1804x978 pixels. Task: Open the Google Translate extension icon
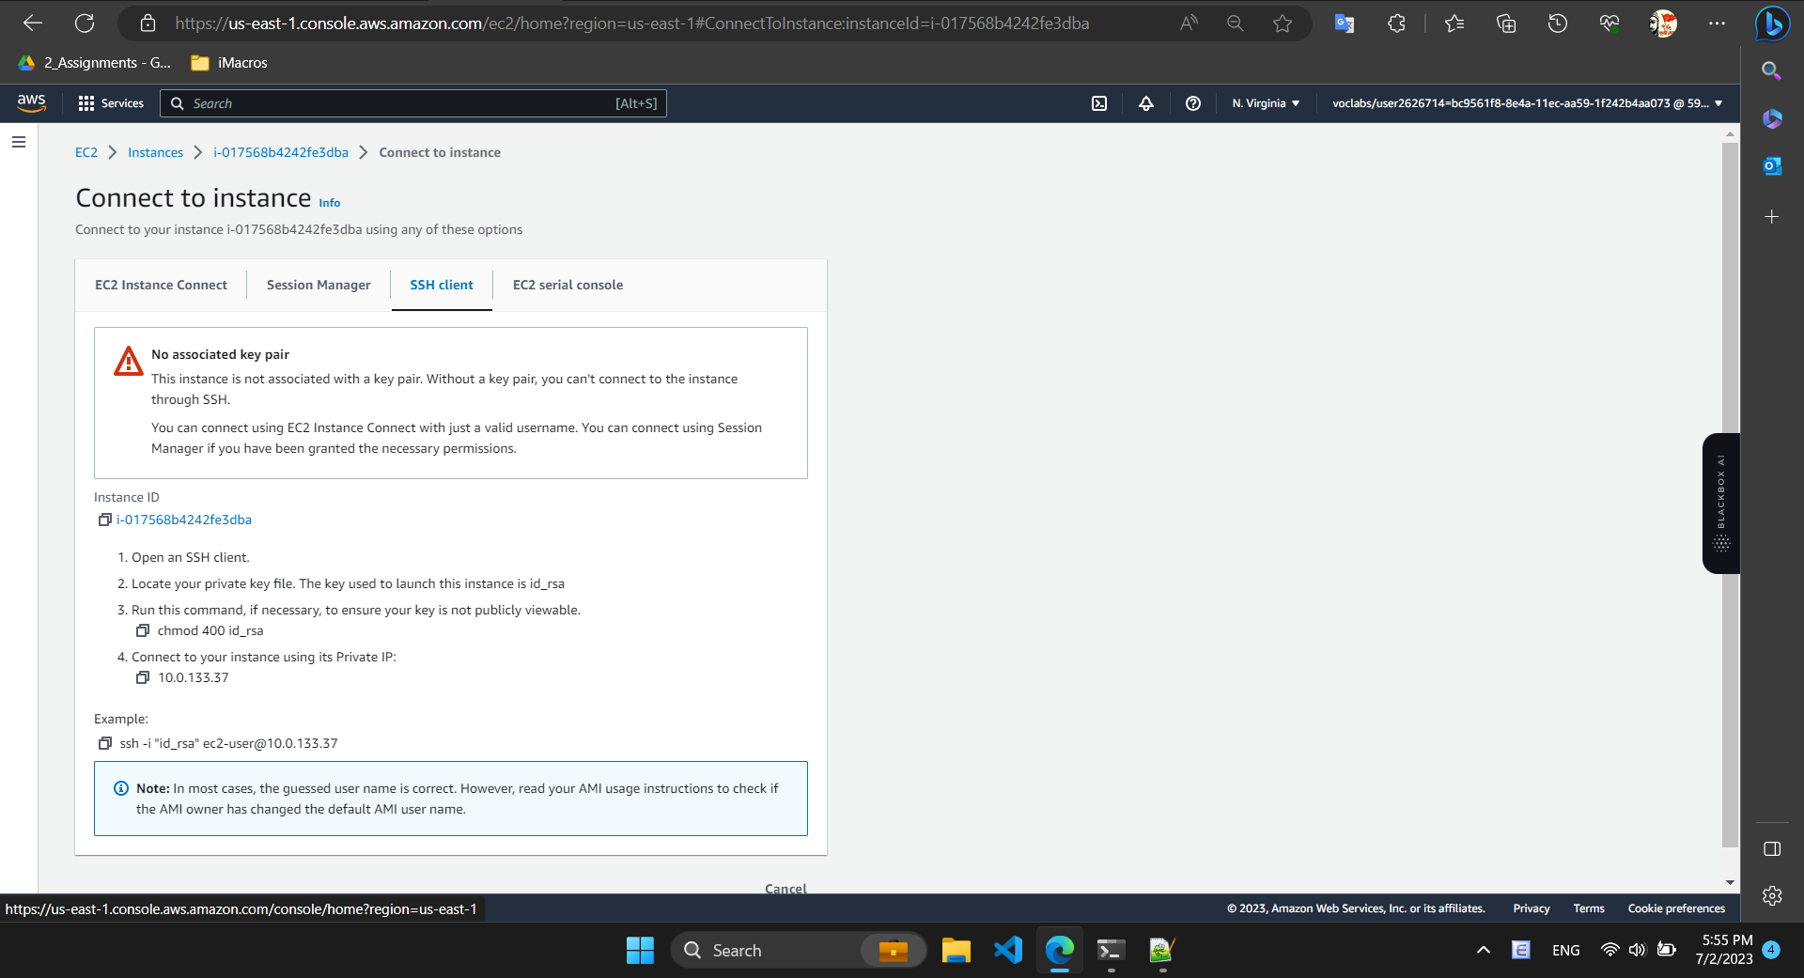tap(1343, 23)
